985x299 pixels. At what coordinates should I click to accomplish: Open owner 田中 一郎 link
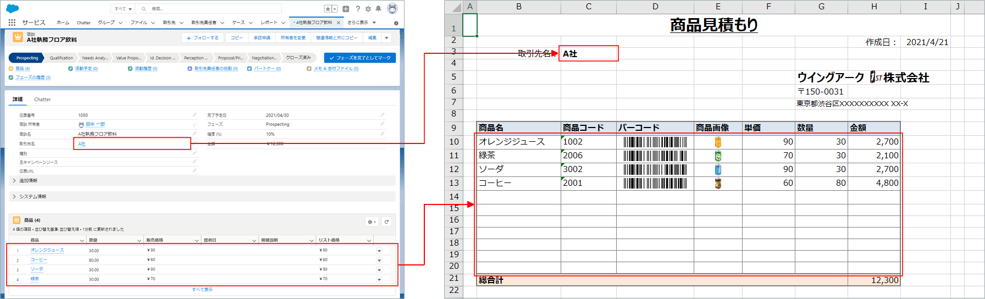[x=95, y=124]
